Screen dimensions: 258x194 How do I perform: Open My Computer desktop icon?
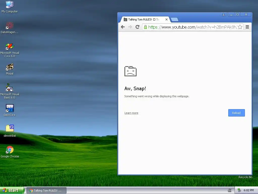[x=10, y=7]
